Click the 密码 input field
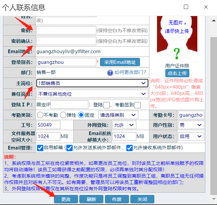 (66, 30)
